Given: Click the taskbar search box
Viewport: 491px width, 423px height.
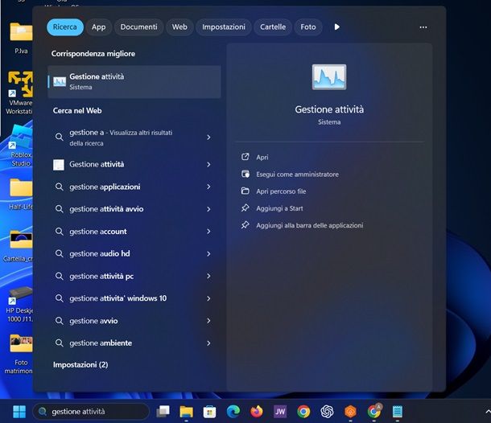Looking at the screenshot, I should 91,412.
